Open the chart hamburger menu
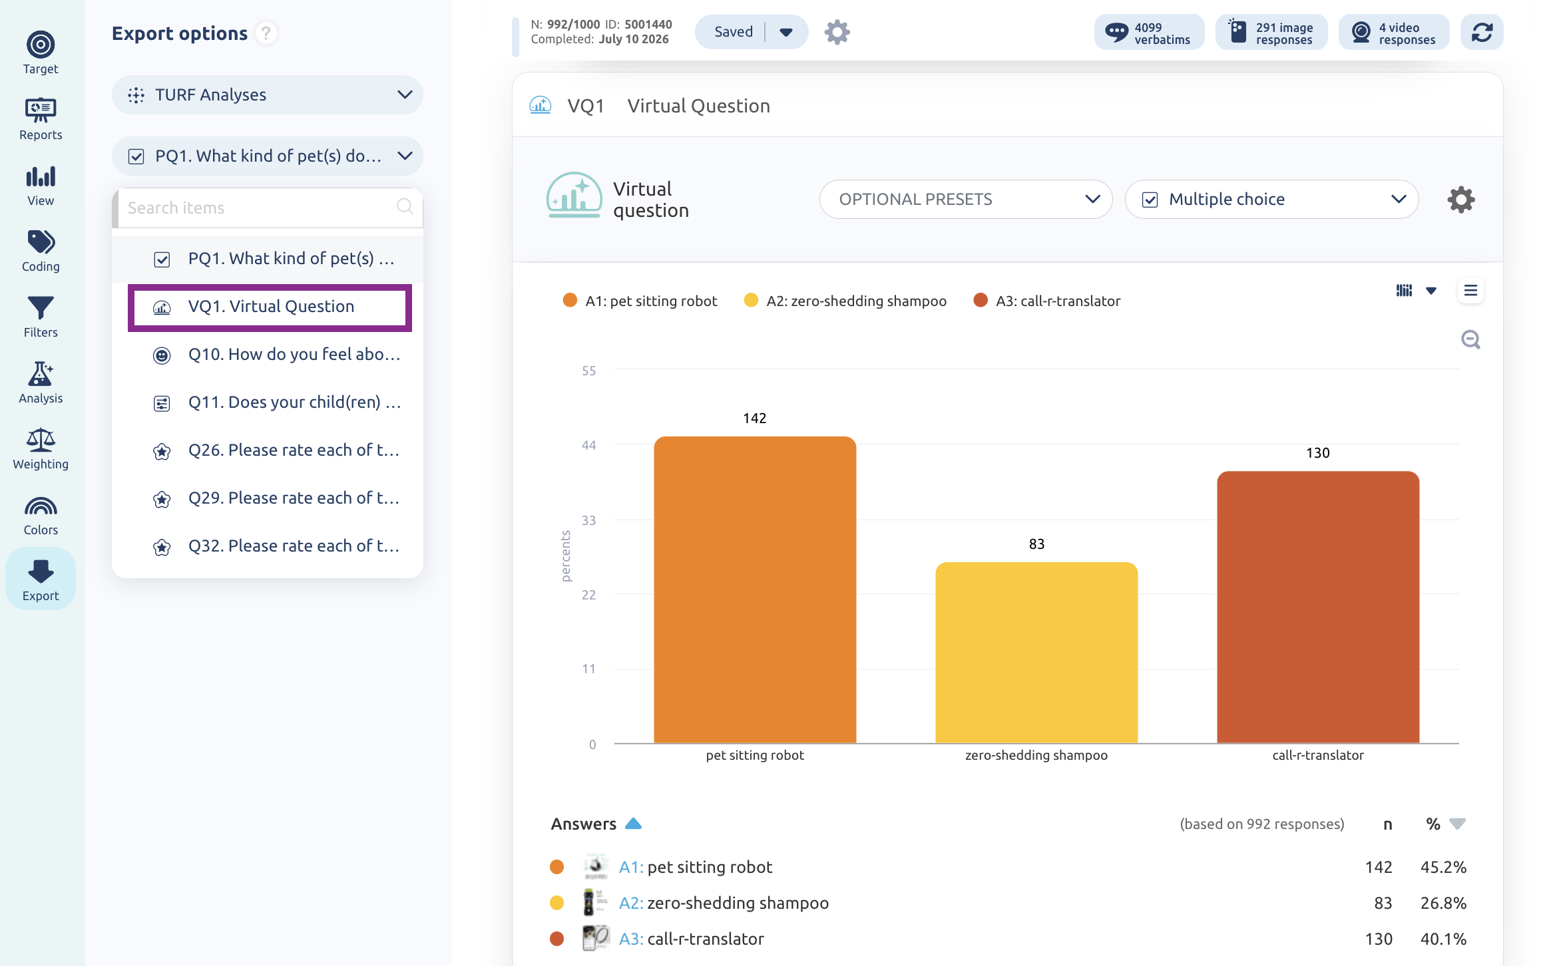 1470,291
